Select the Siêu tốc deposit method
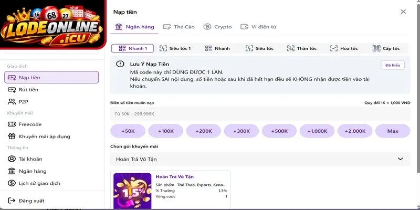This screenshot has height=210, width=420. click(259, 48)
